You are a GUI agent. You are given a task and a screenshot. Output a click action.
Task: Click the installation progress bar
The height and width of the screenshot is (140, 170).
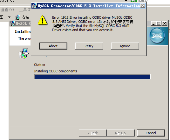[x=92, y=77]
